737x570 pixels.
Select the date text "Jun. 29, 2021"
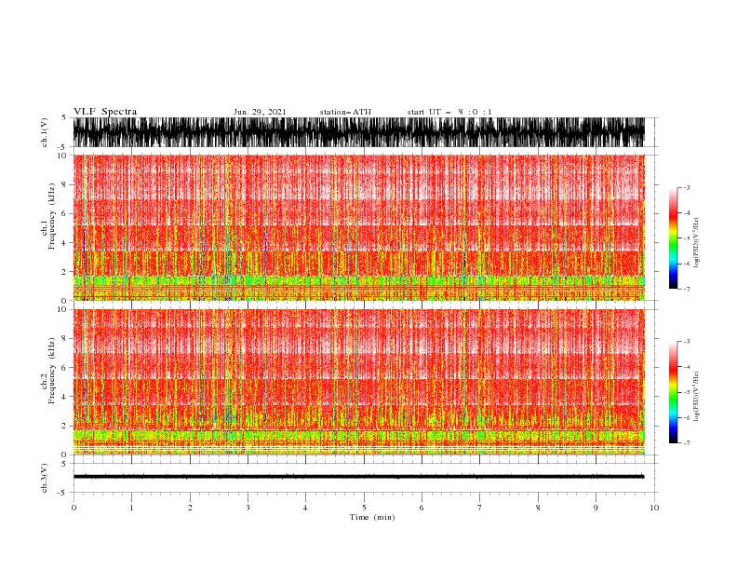pos(260,112)
